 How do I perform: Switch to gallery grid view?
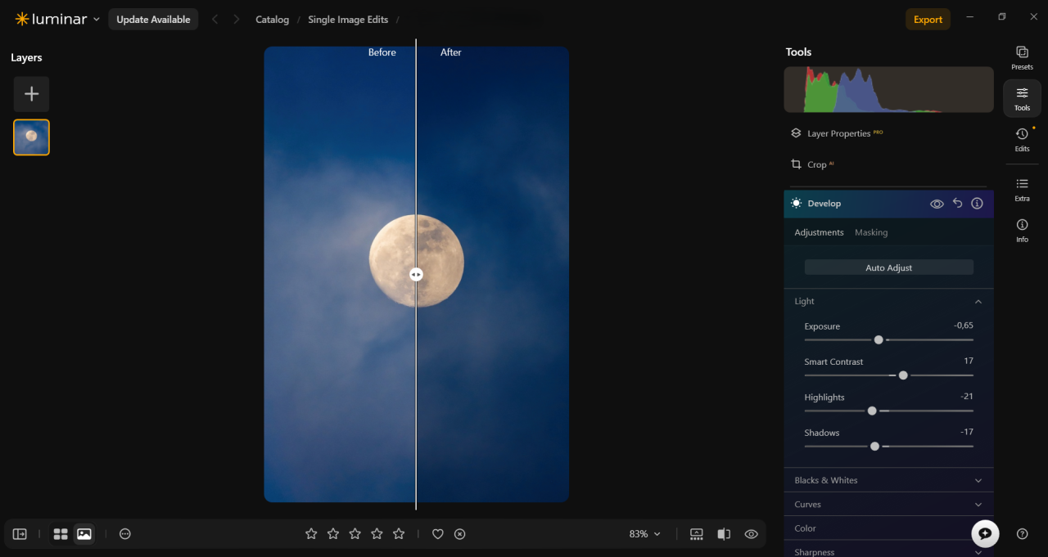pos(61,534)
